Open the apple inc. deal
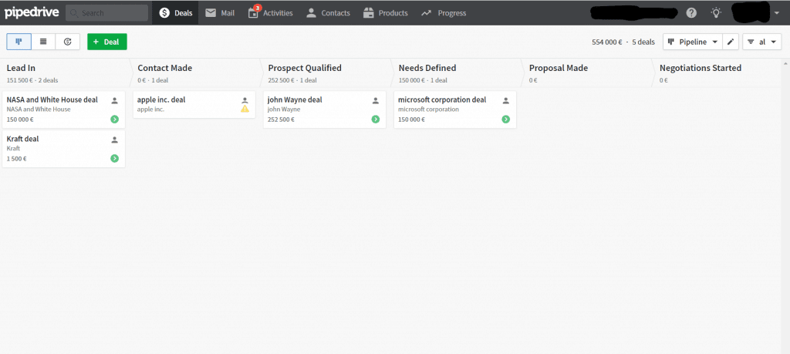The width and height of the screenshot is (790, 354). [194, 105]
